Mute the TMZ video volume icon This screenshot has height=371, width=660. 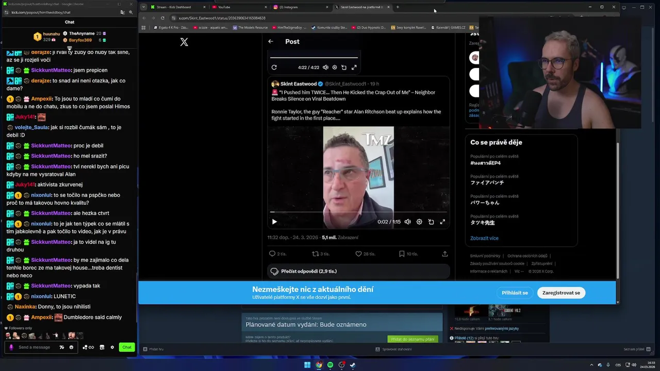point(407,222)
